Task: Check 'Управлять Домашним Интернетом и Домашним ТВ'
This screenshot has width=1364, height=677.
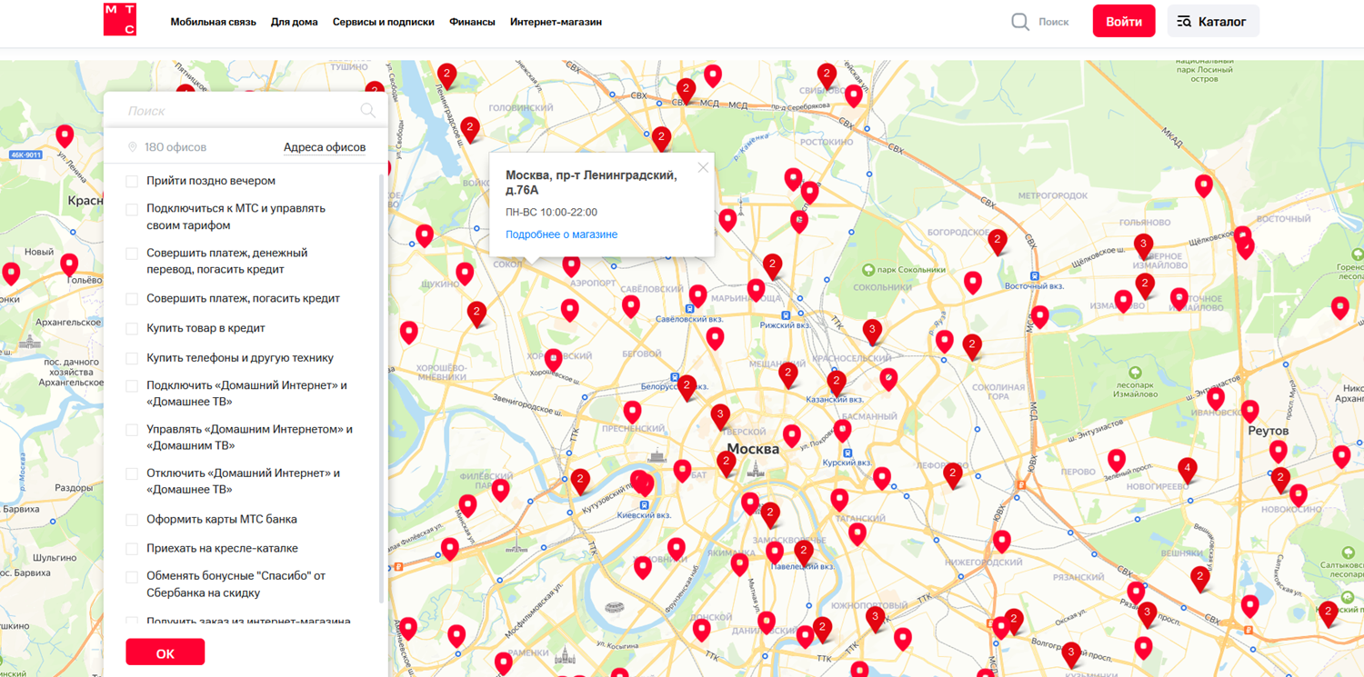Action: (x=132, y=430)
